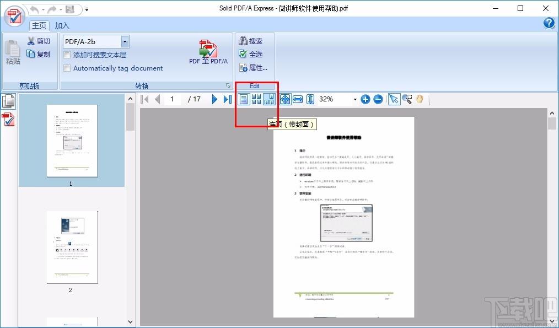This screenshot has width=559, height=328.
Task: Click the 剪切 cut button
Action: [39, 41]
